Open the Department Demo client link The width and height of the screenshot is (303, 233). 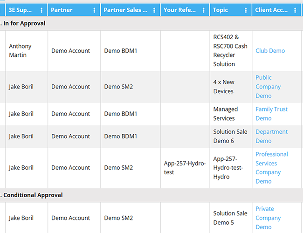tap(271, 137)
